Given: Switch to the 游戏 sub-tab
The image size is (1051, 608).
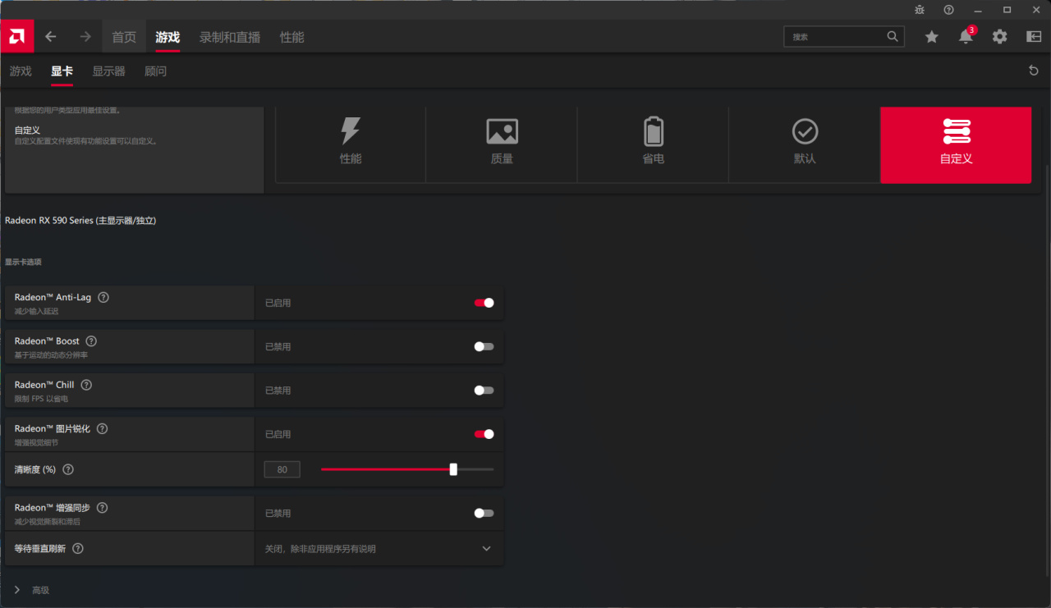Looking at the screenshot, I should point(21,71).
